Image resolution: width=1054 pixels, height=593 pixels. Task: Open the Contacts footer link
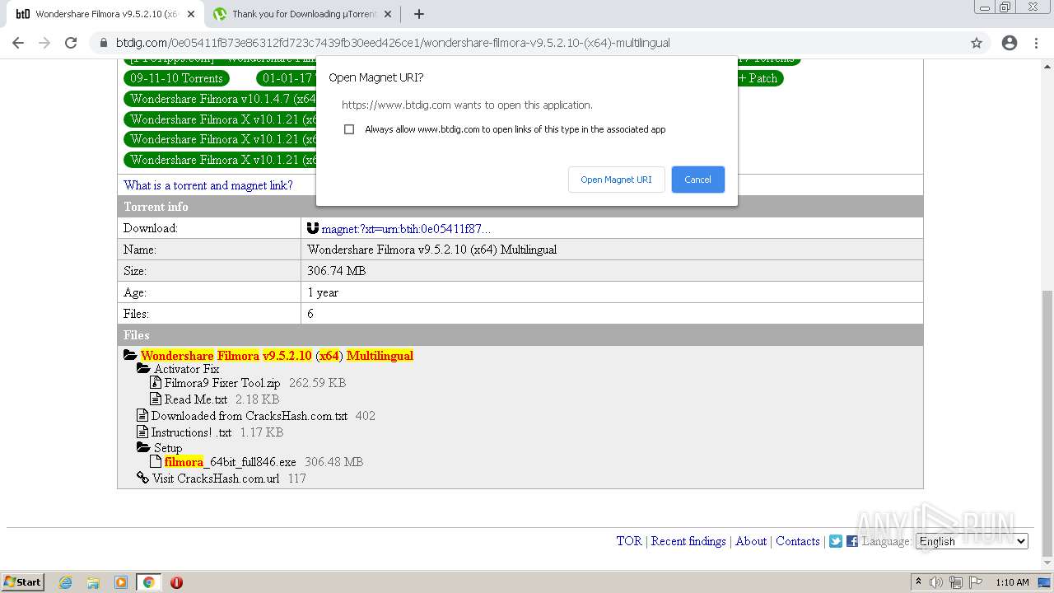click(x=798, y=541)
